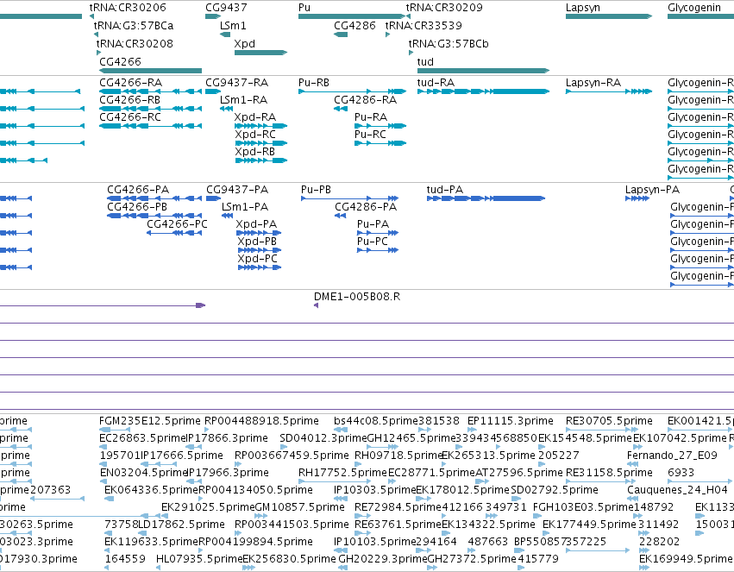The width and height of the screenshot is (734, 572).
Task: Select the tud-RA transcript
Action: (483, 91)
